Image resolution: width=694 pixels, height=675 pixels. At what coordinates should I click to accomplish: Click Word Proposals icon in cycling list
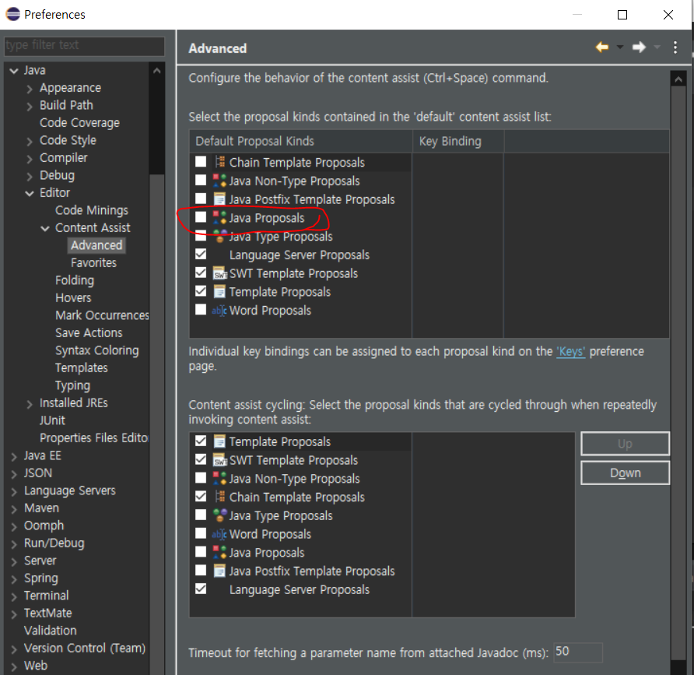(x=219, y=534)
